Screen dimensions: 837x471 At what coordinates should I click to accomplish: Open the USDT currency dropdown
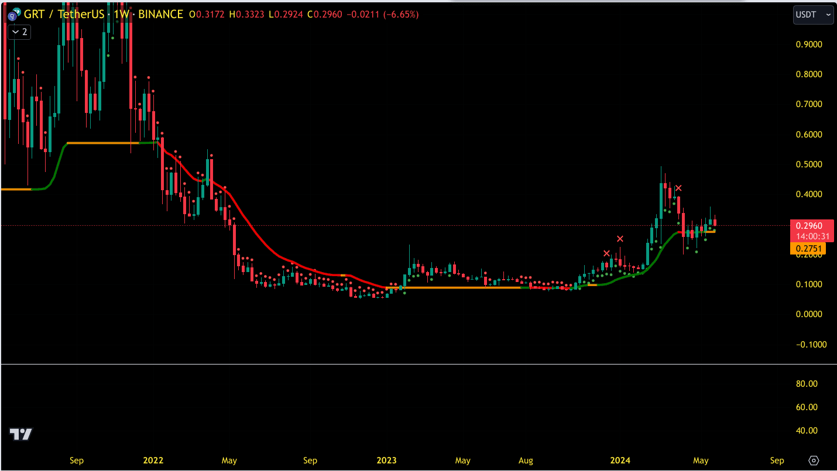[814, 15]
